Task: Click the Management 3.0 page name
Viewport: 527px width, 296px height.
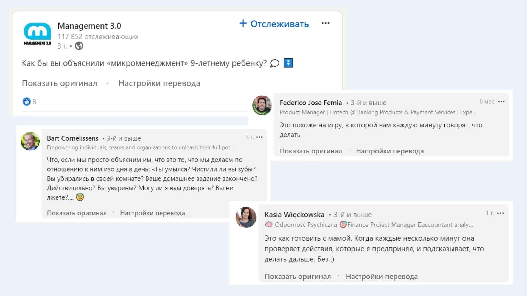Action: pyautogui.click(x=89, y=26)
